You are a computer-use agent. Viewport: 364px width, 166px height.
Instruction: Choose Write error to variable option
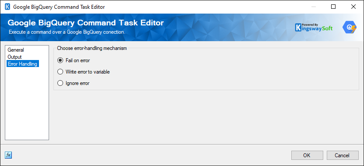(x=84, y=72)
